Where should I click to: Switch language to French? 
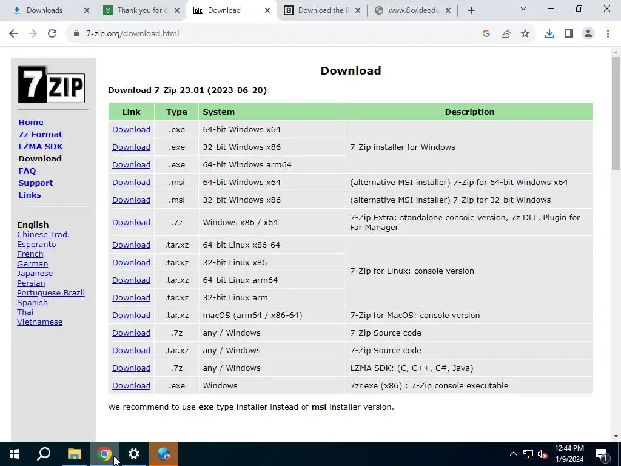click(30, 254)
